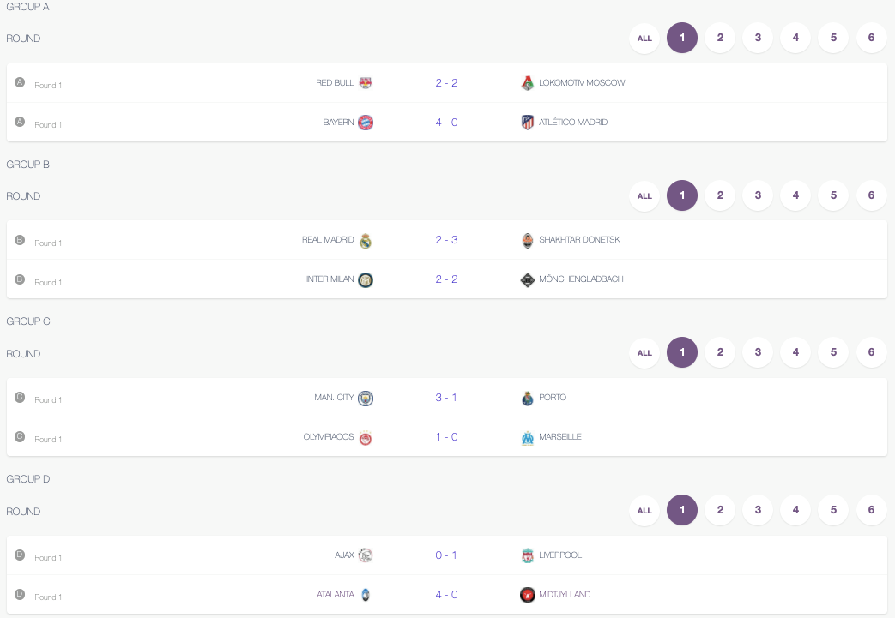This screenshot has width=895, height=618.
Task: Click the Man. City crest icon
Action: [366, 398]
